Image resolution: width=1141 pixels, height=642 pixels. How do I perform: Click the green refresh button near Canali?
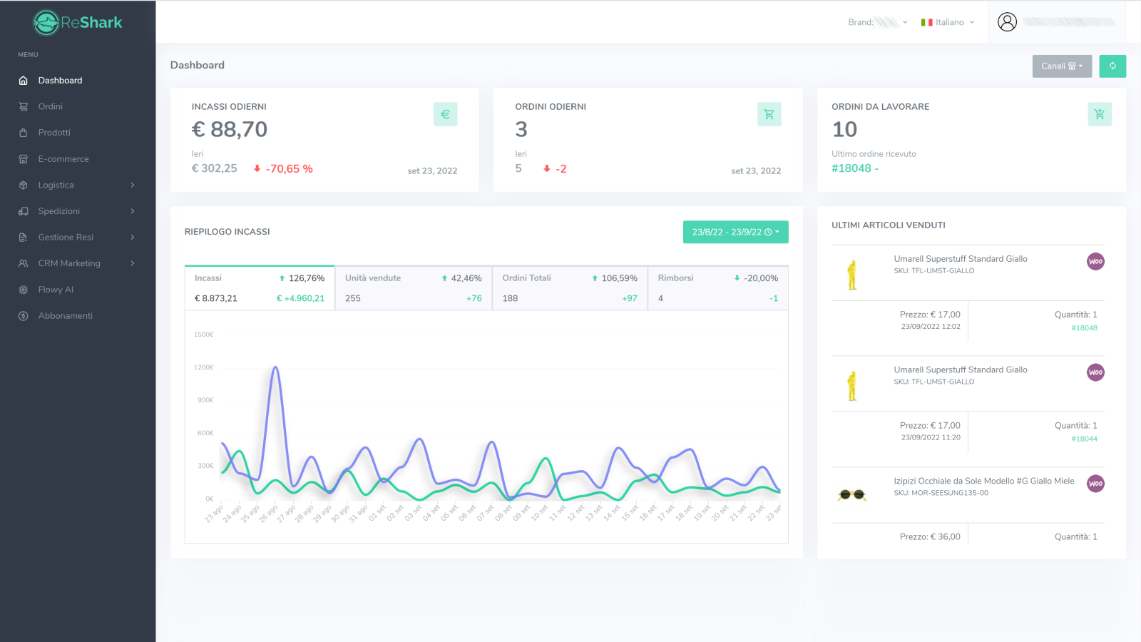click(x=1112, y=66)
